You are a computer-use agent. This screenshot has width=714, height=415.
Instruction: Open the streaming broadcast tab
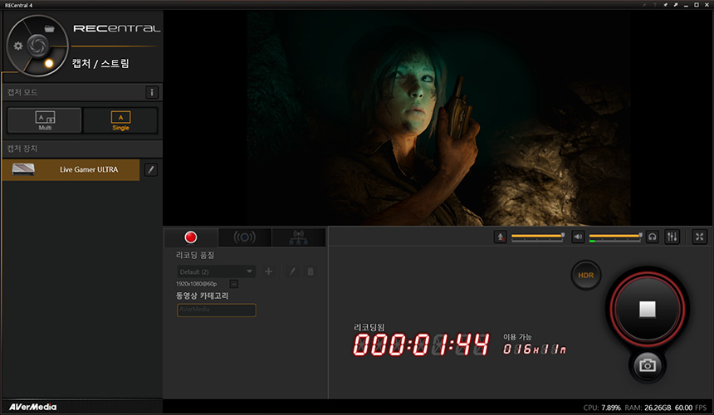pos(245,237)
